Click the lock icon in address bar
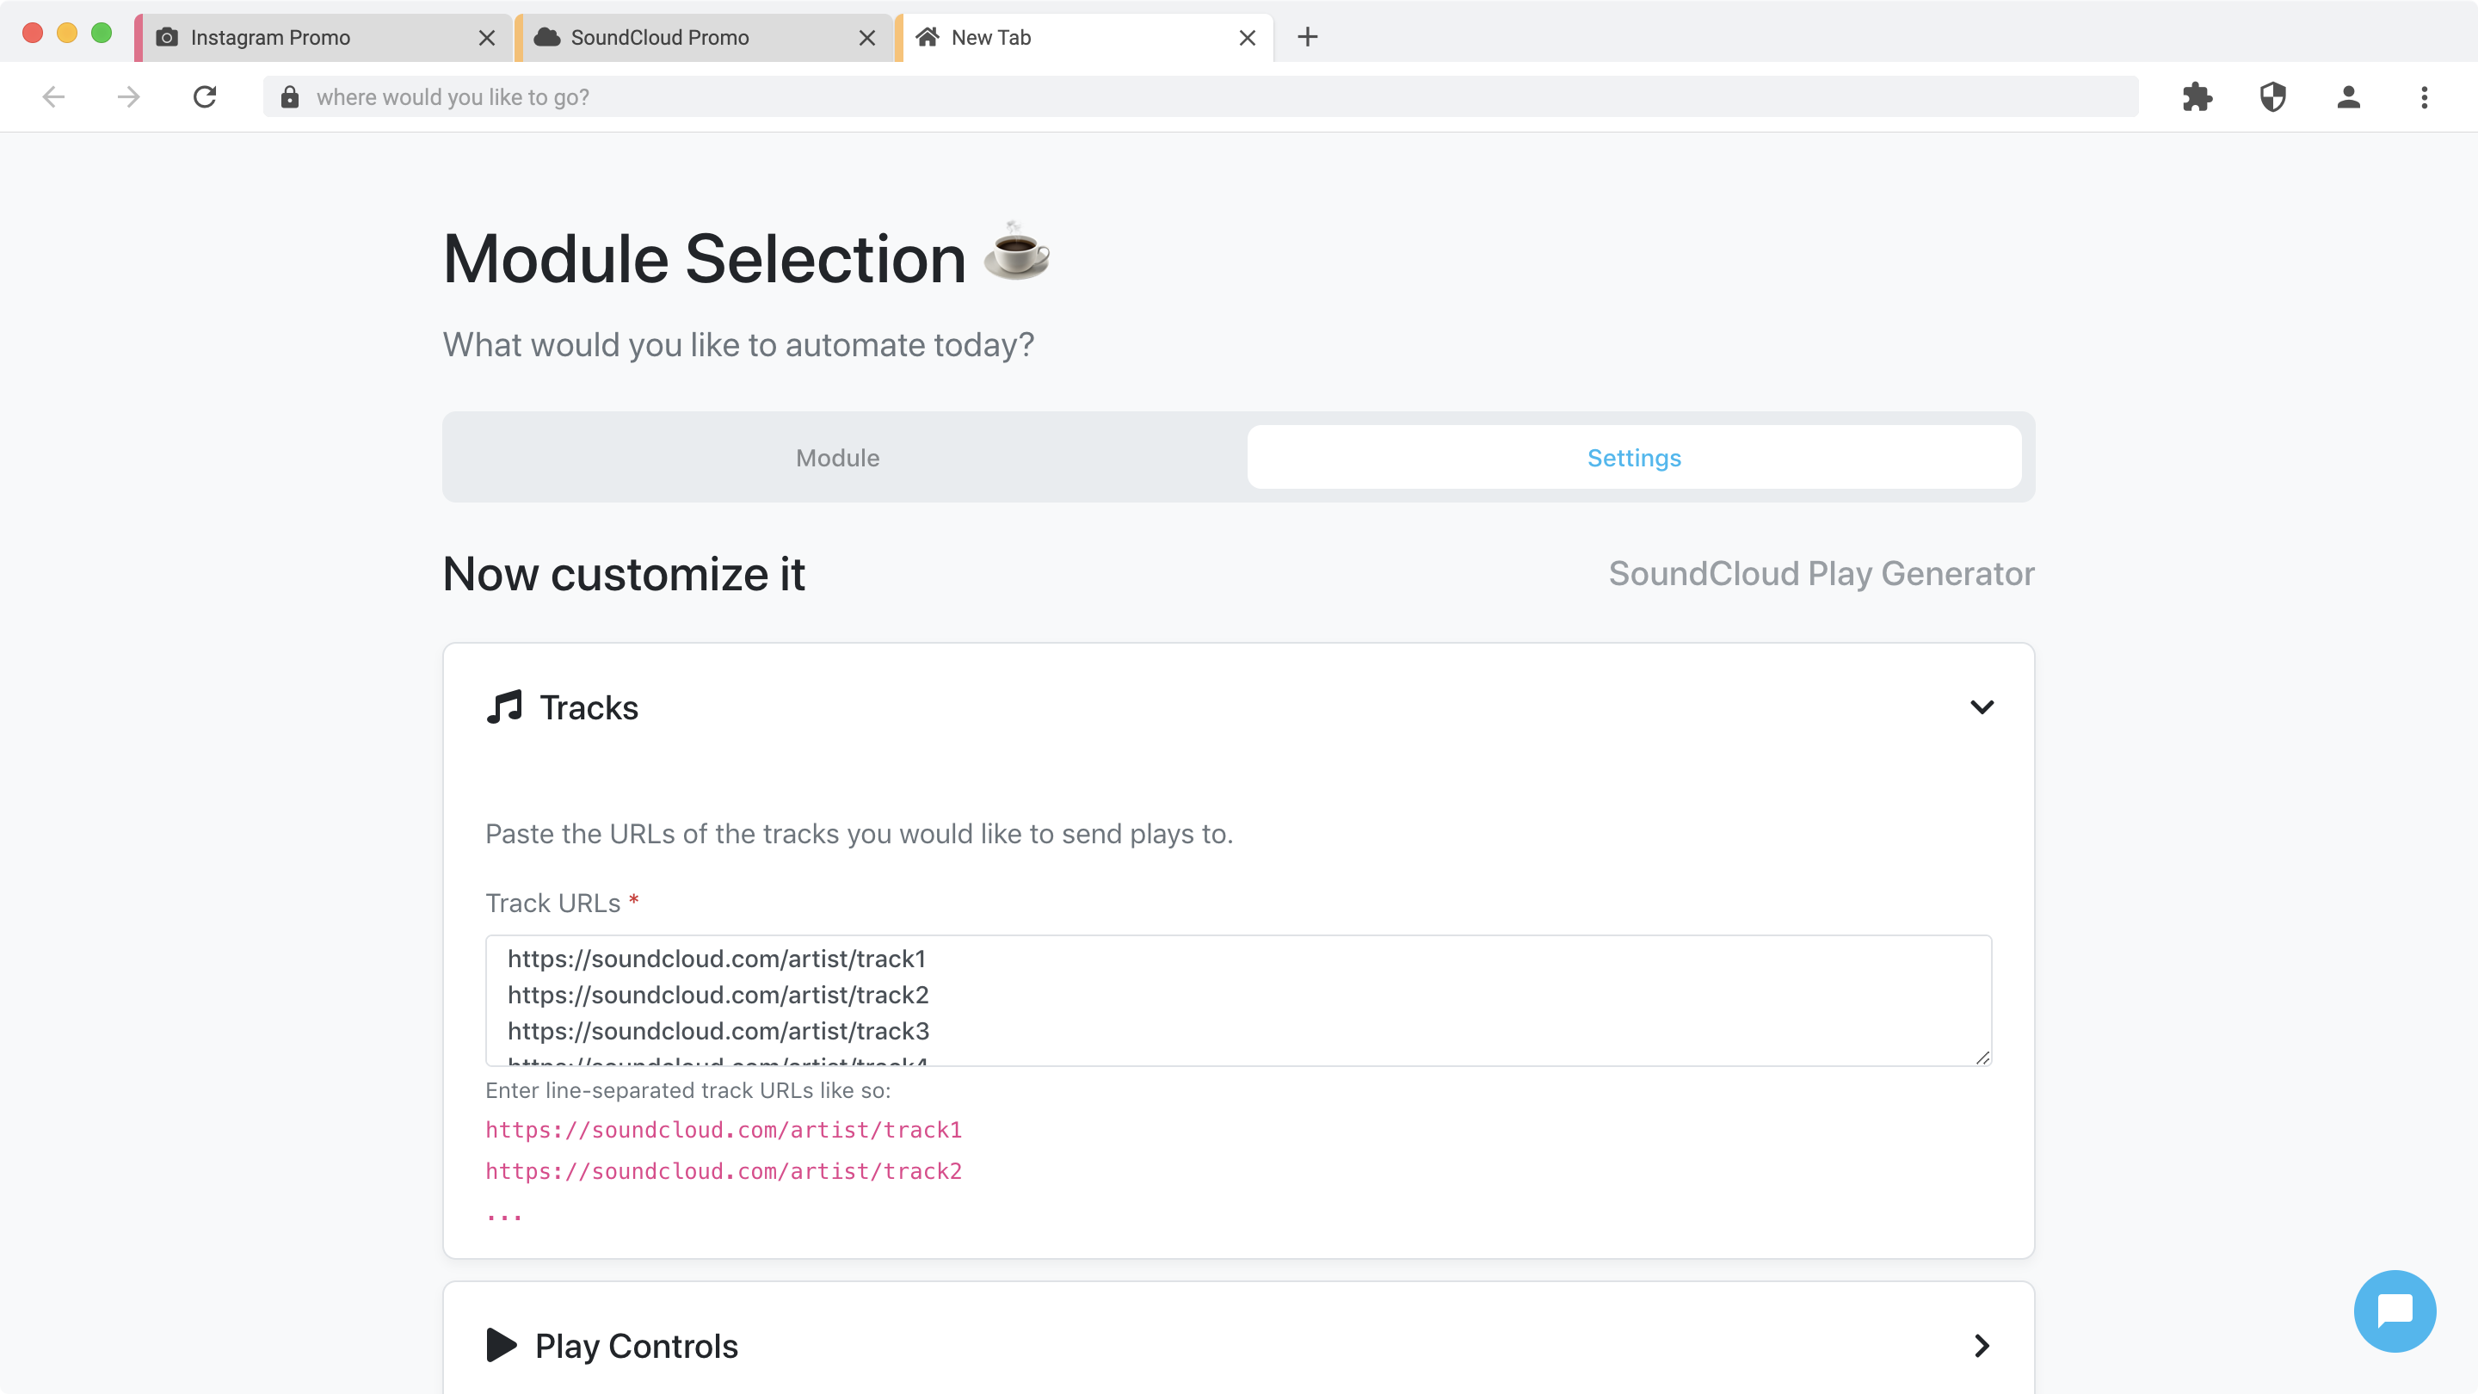The width and height of the screenshot is (2478, 1394). [290, 97]
